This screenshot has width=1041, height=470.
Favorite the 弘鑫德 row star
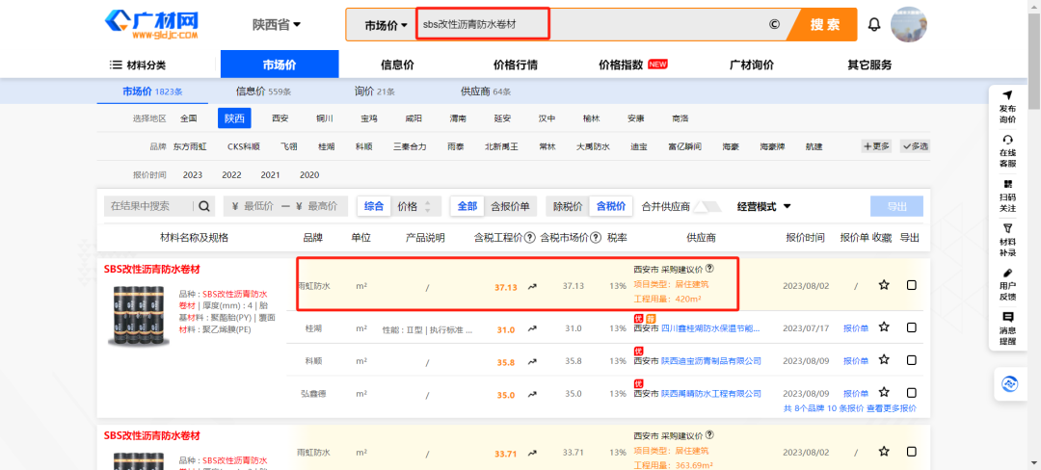[884, 392]
